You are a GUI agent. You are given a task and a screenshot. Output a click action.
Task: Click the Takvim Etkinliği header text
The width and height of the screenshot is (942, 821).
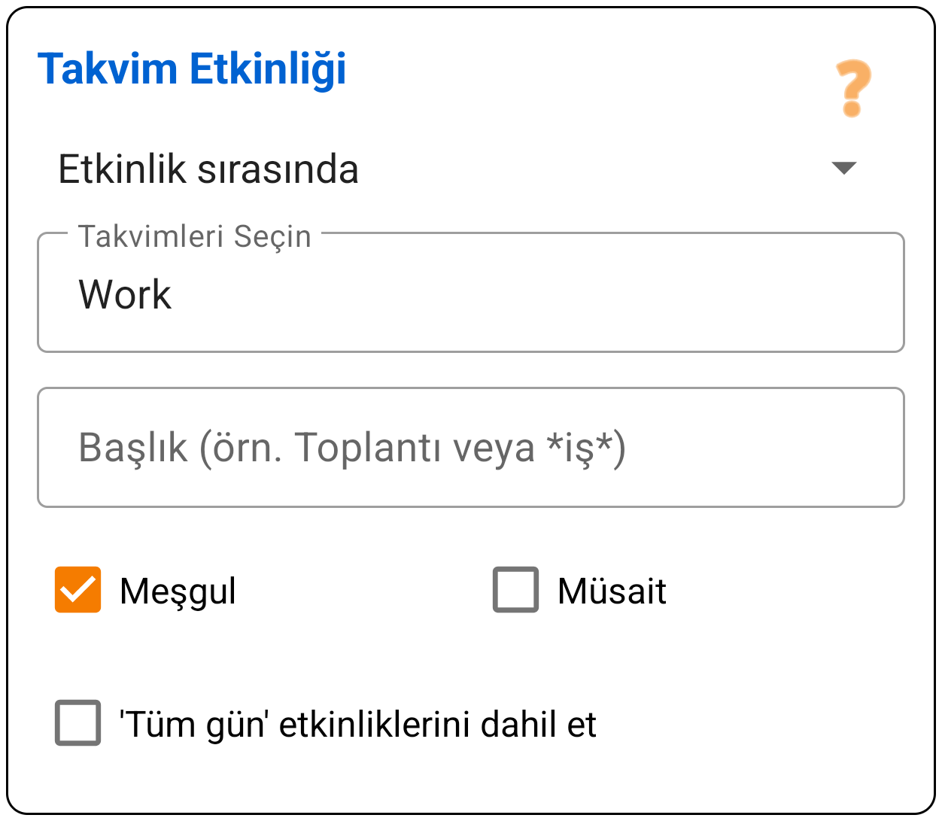point(193,69)
